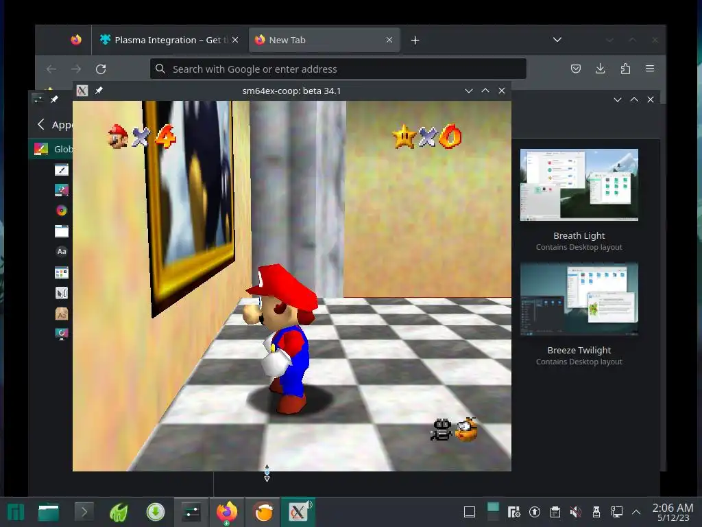Maximize the sm64ex-coop game window
702x527 pixels.
tap(485, 91)
